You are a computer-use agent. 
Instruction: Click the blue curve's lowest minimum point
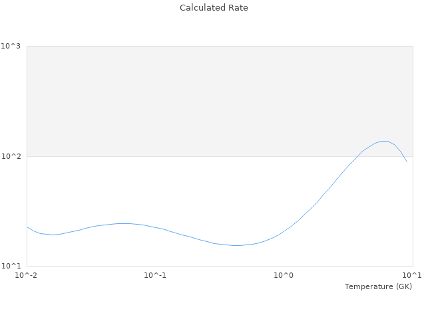(236, 245)
